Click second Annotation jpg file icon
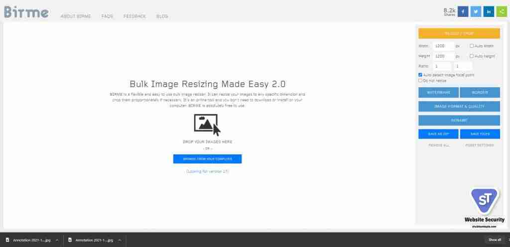This screenshot has width=510, height=247. (70, 240)
